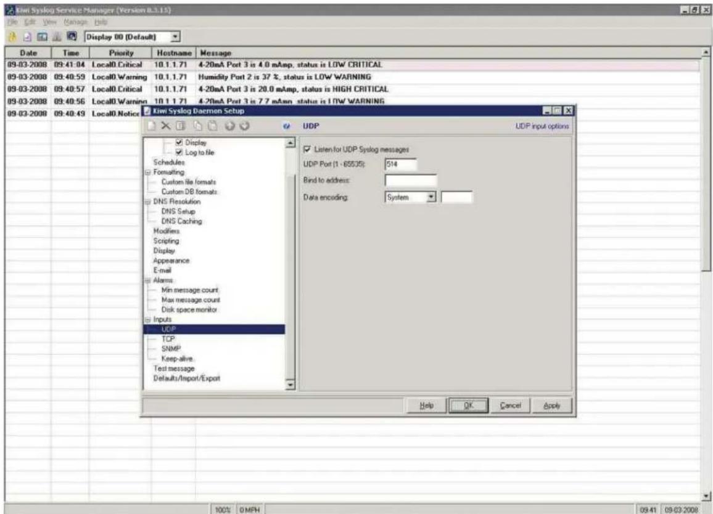
Task: Select E-mail in the setup tree
Action: coord(162,271)
